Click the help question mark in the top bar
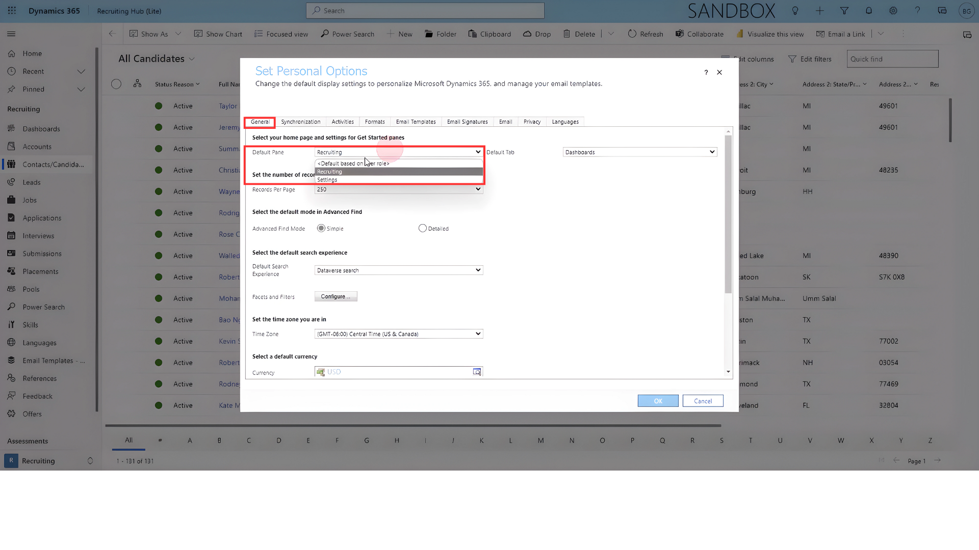Screen dimensions: 979x550 pos(917,11)
